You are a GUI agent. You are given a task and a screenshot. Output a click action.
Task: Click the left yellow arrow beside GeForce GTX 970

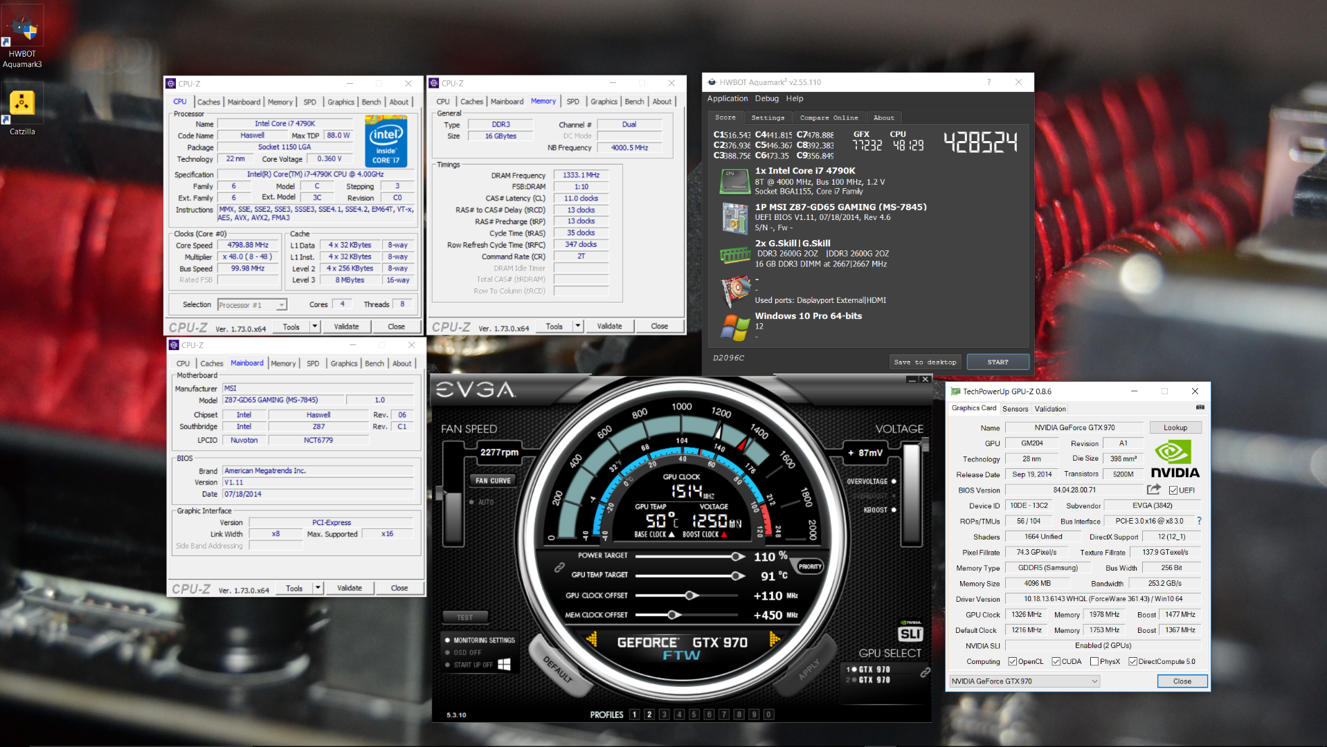click(x=592, y=640)
